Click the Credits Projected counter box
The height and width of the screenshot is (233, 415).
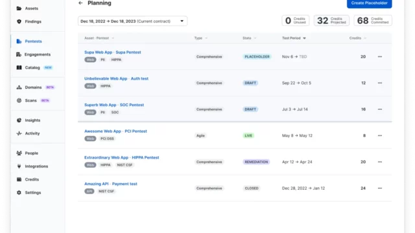click(331, 21)
